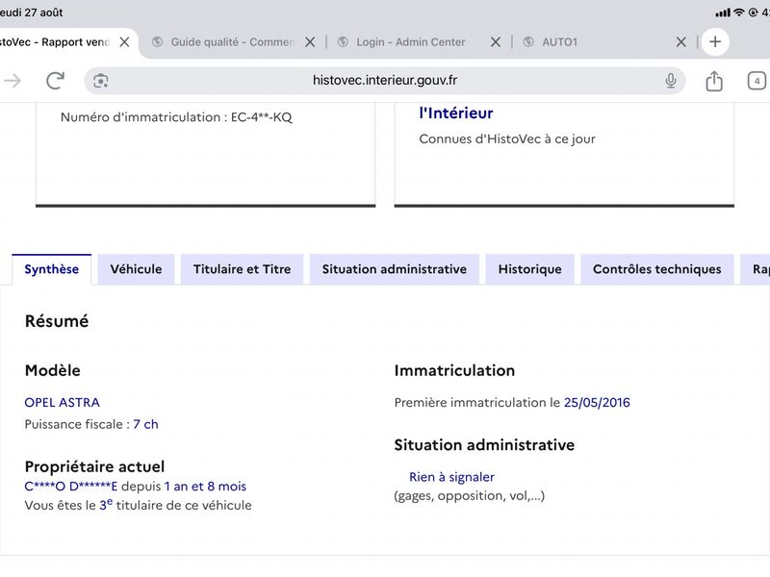Click the histovec.interieur.gouv.fr address field
The image size is (770, 577).
pyautogui.click(x=385, y=81)
